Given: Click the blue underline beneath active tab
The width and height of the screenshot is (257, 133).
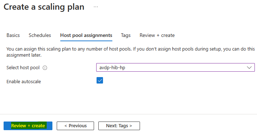Looking at the screenshot, I should [x=86, y=41].
